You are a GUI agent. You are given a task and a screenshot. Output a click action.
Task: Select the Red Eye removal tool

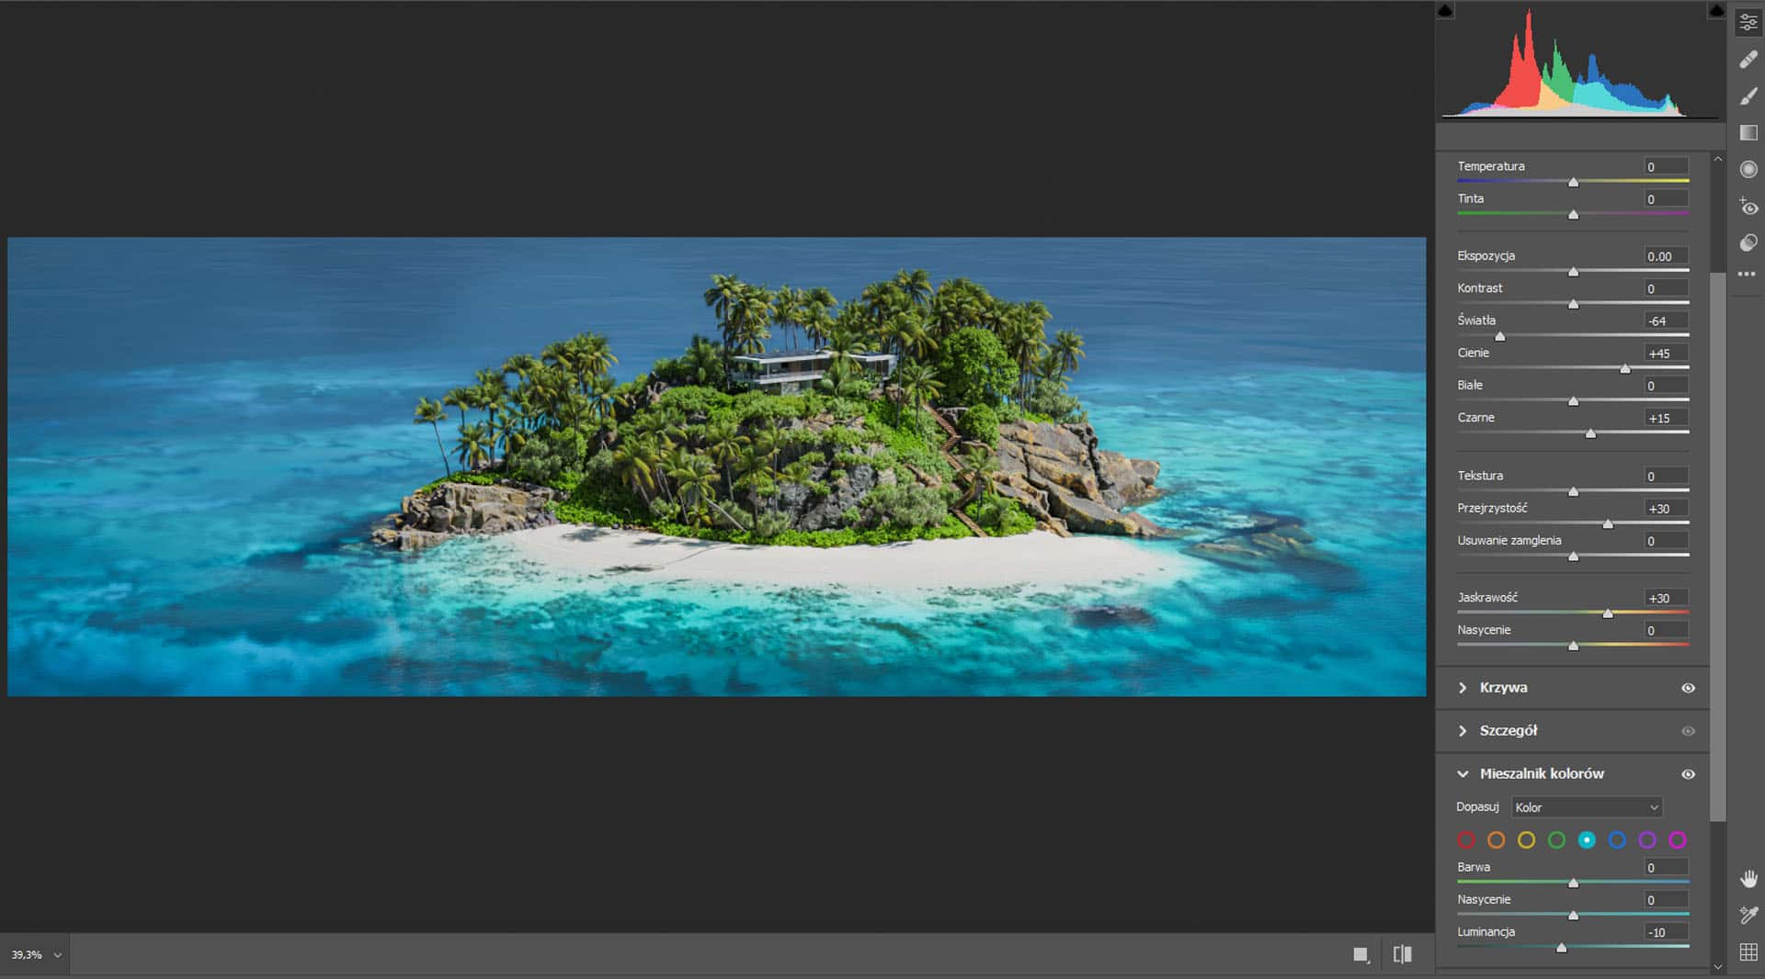click(x=1748, y=207)
